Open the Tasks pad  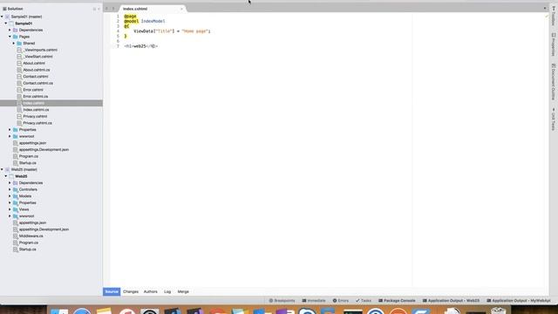click(364, 301)
